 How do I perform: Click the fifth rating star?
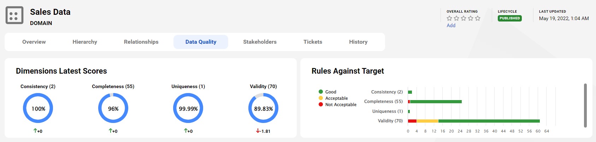click(x=478, y=18)
